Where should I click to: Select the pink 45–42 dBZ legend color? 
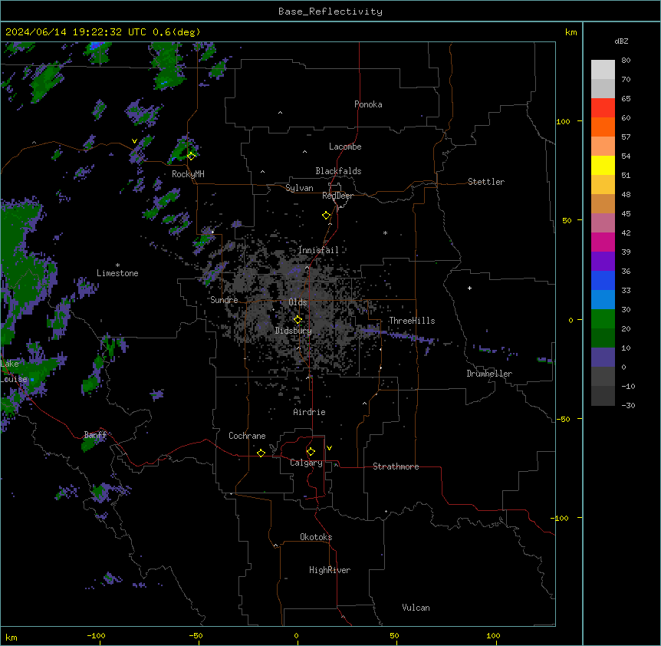(x=603, y=223)
